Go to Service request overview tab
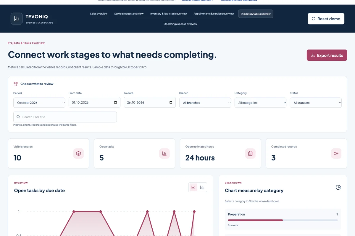Image resolution: width=355 pixels, height=236 pixels. coord(129,14)
